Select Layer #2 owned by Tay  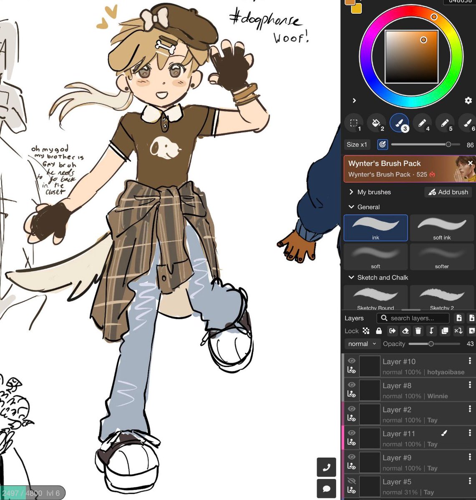409,414
